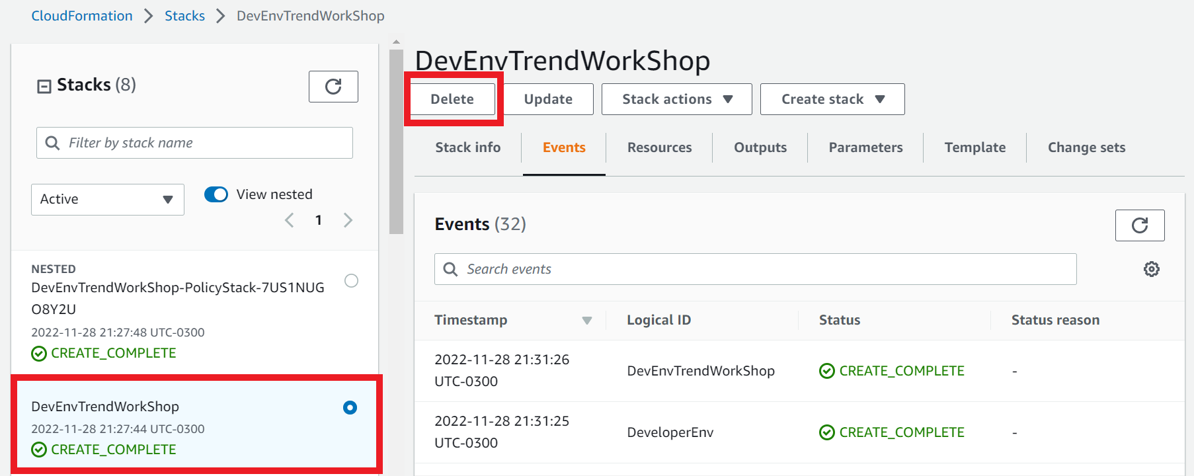This screenshot has height=476, width=1194.
Task: Switch to the Events tab
Action: coord(564,147)
